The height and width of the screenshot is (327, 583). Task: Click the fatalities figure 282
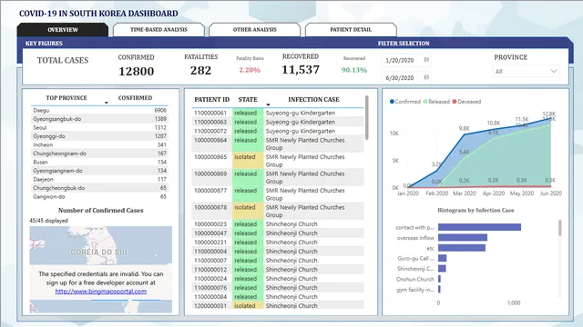tap(200, 71)
